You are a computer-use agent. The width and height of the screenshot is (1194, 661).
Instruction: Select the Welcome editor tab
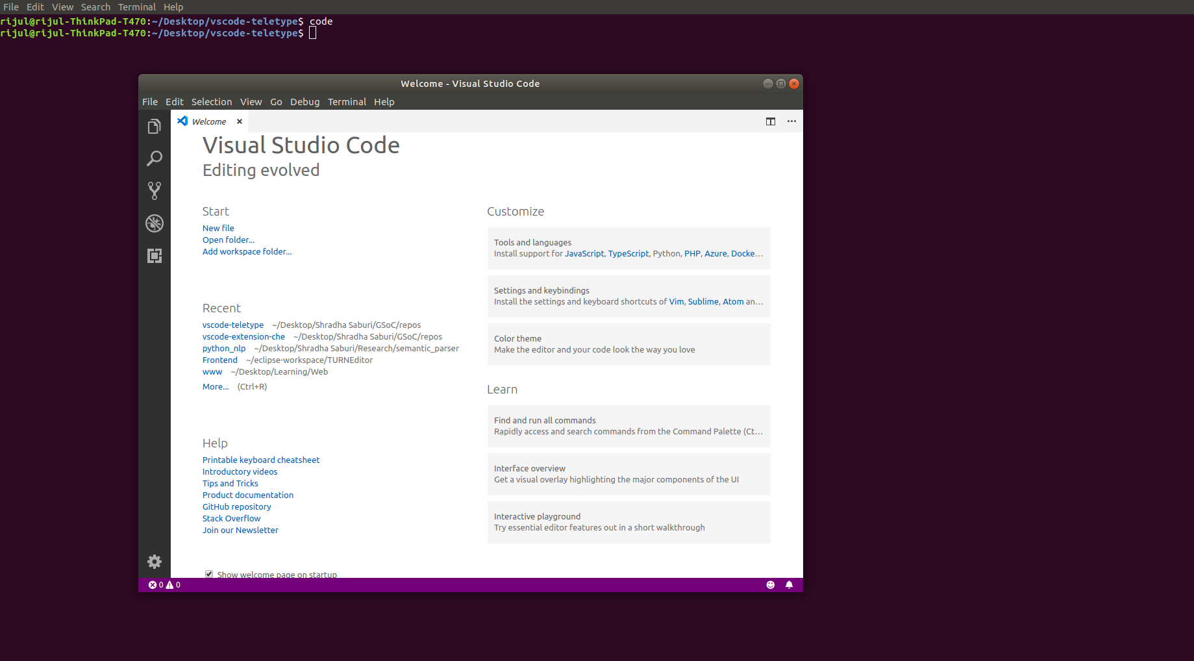tap(209, 121)
